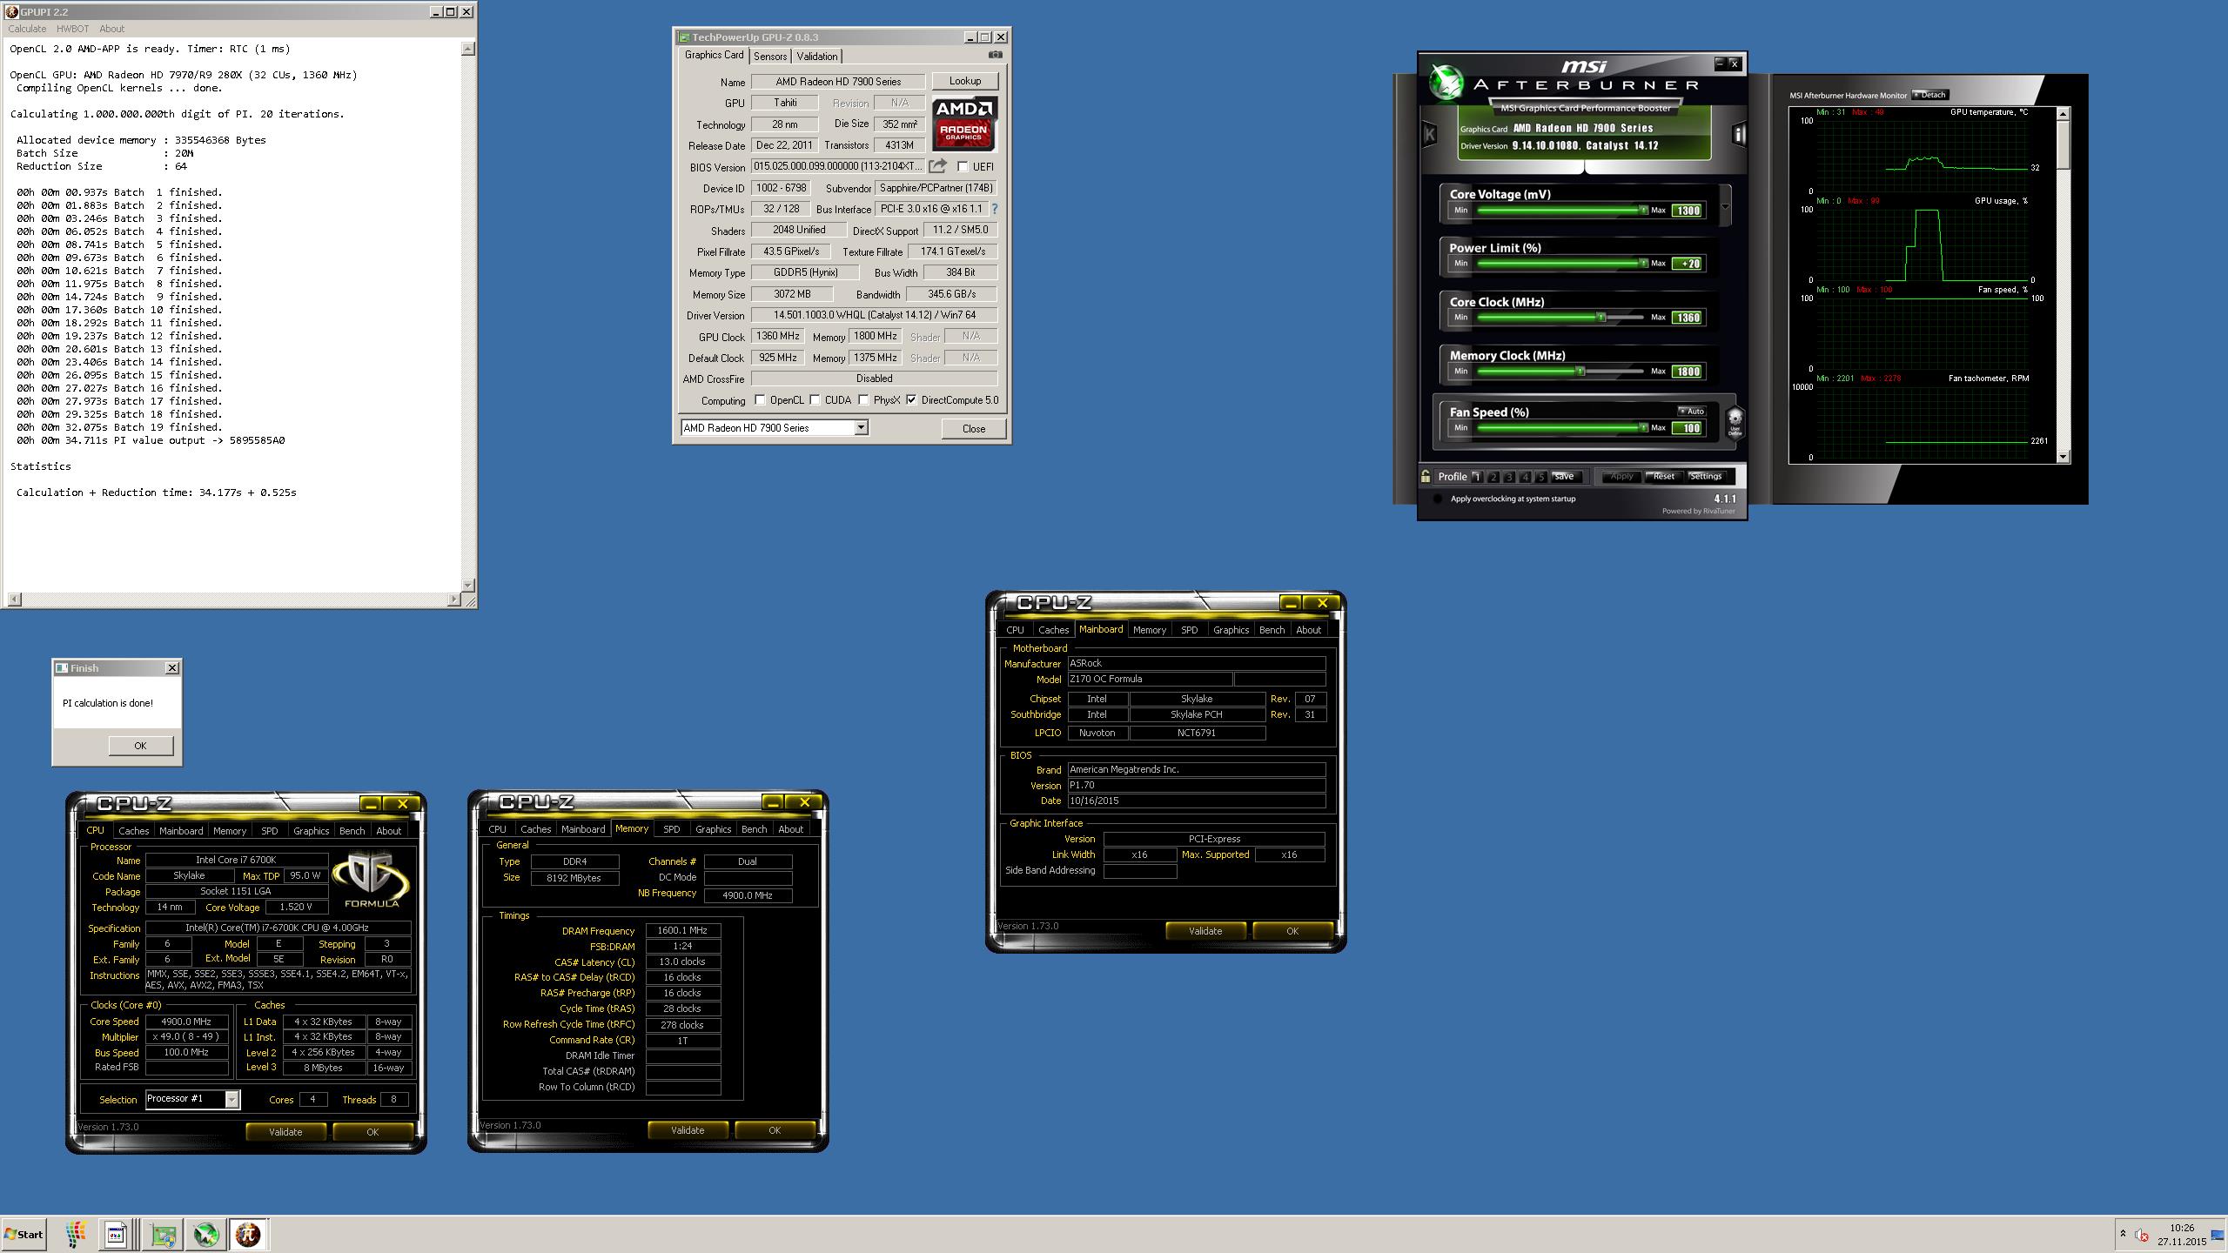
Task: Toggle Apply overclocking at system startup
Action: coord(1438,499)
